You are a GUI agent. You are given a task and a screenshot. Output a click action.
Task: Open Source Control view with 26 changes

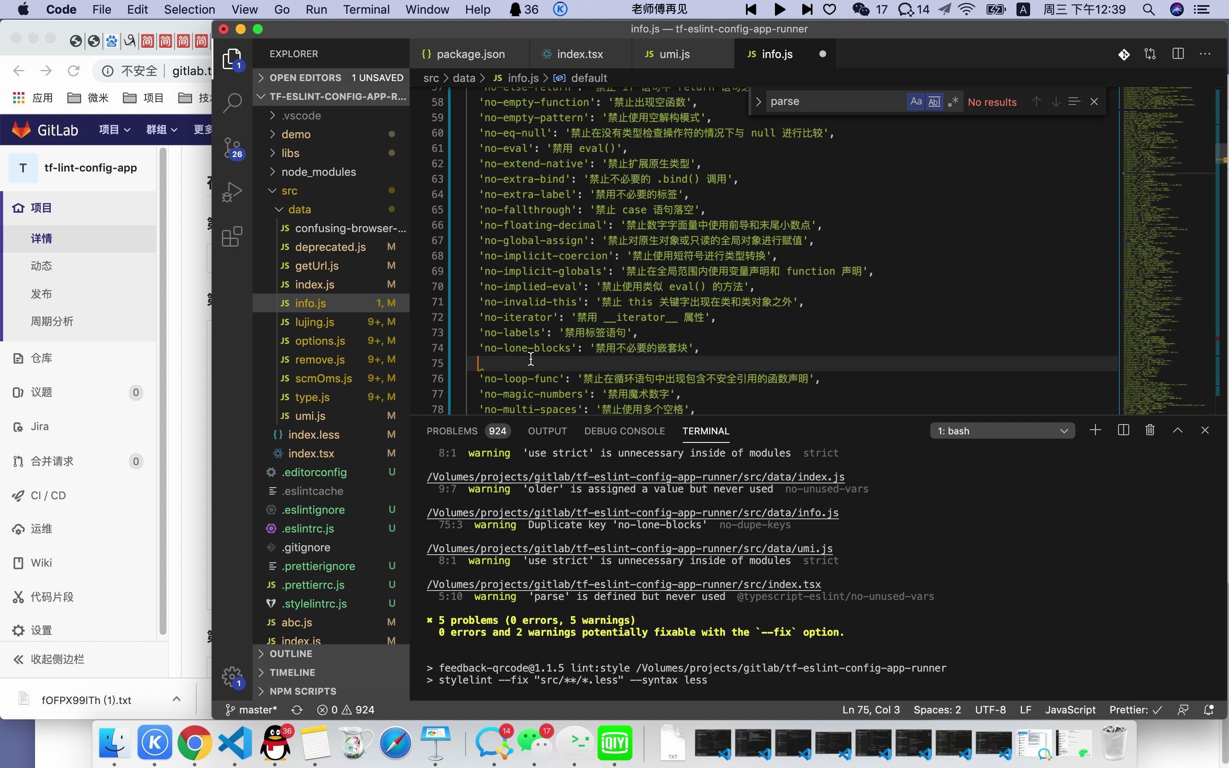click(x=232, y=148)
